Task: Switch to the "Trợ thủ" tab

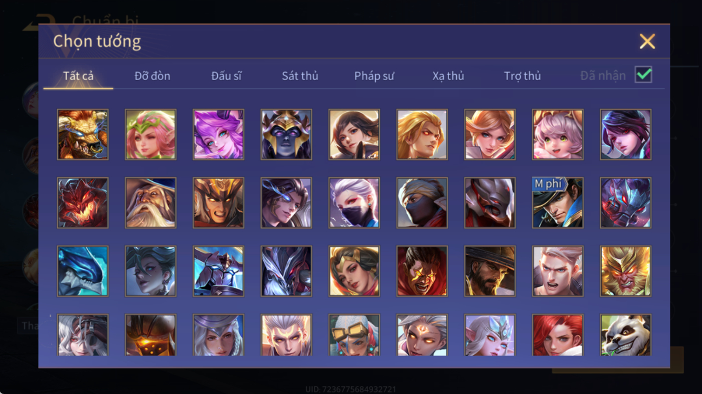Action: tap(522, 76)
